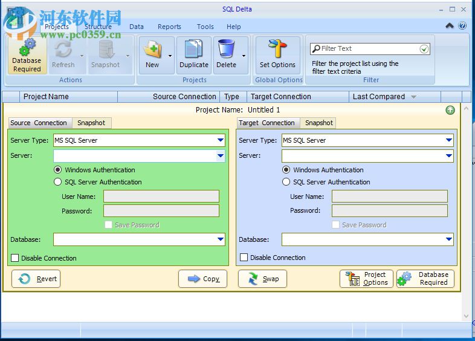Collapse the ribbon with the up caret

pos(450,25)
